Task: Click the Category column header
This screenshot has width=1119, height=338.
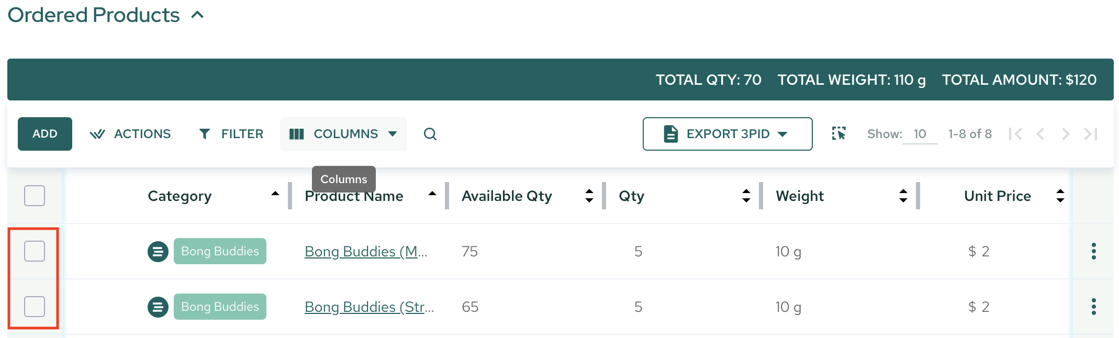Action: click(180, 196)
